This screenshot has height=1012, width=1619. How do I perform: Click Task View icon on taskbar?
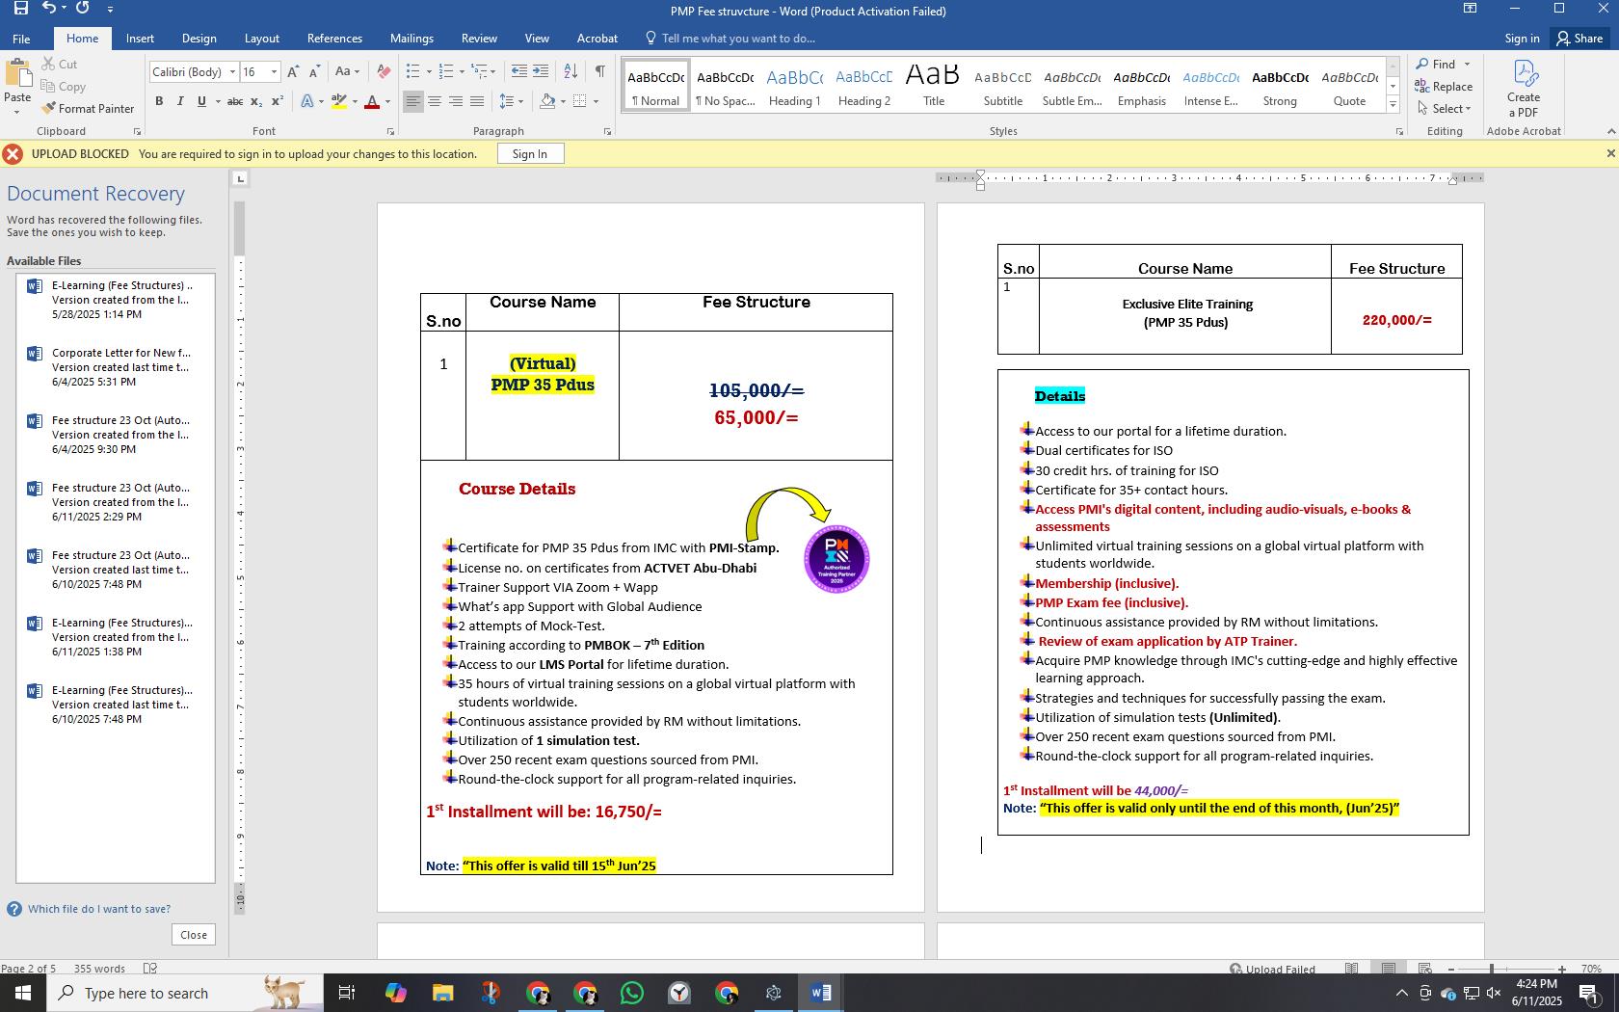coord(347,993)
